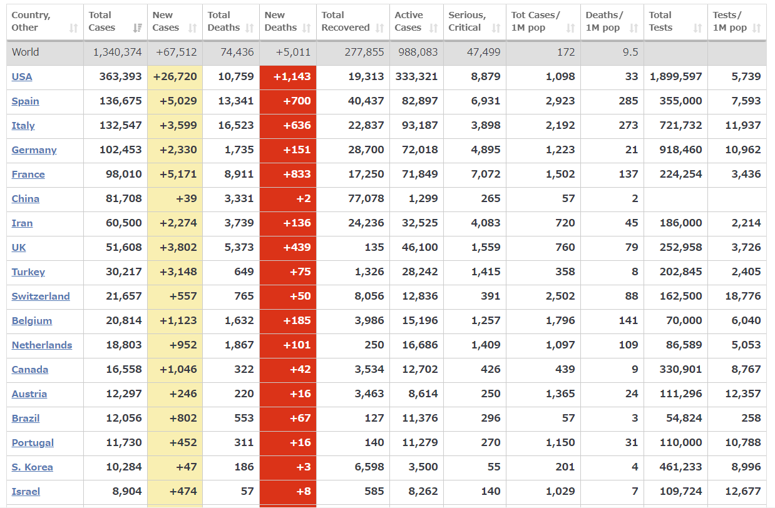Click UK new deaths +439
This screenshot has height=508, width=775.
[297, 248]
